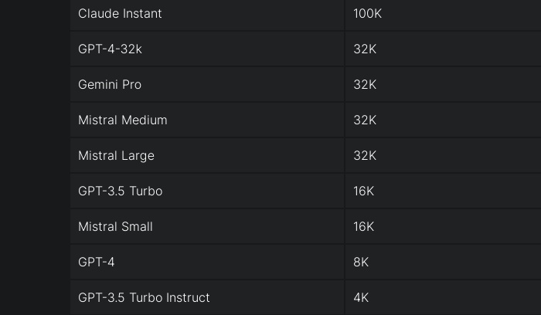Select the Gemini Pro table cell
Viewport: 541px width, 315px height.
pyautogui.click(x=110, y=85)
